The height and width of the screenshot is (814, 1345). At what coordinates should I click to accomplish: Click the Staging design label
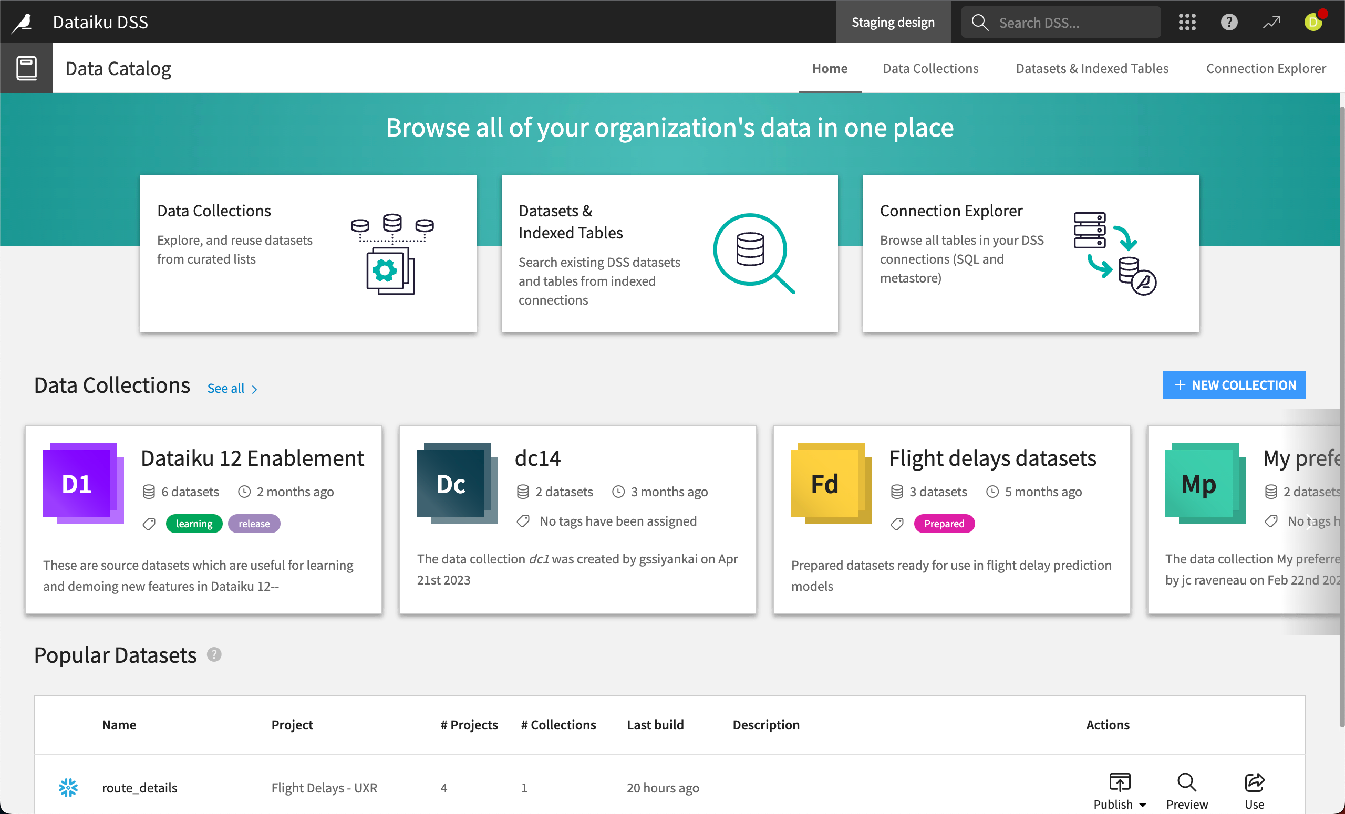coord(893,23)
